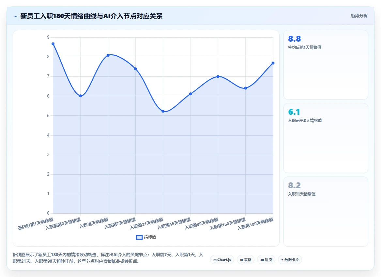Click x-axis label 入职第150天情绪值
This screenshot has width=381, height=277.
click(228, 224)
